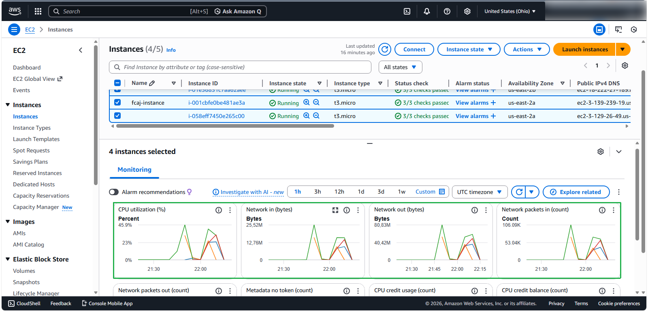Viewport: 648px width, 312px height.
Task: Add alarm plus for fcaj-instance
Action: click(x=493, y=103)
